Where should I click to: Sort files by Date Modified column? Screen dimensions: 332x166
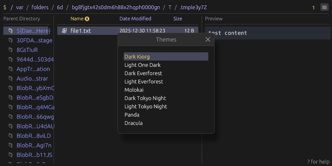click(135, 19)
